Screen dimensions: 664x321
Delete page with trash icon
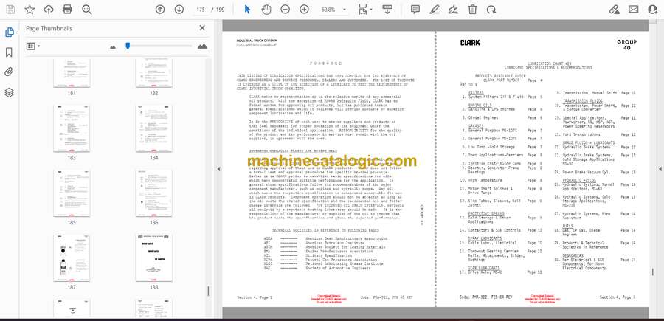(472, 10)
